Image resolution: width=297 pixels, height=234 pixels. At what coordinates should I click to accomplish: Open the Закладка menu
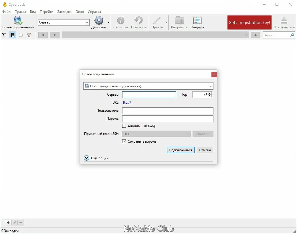click(64, 12)
